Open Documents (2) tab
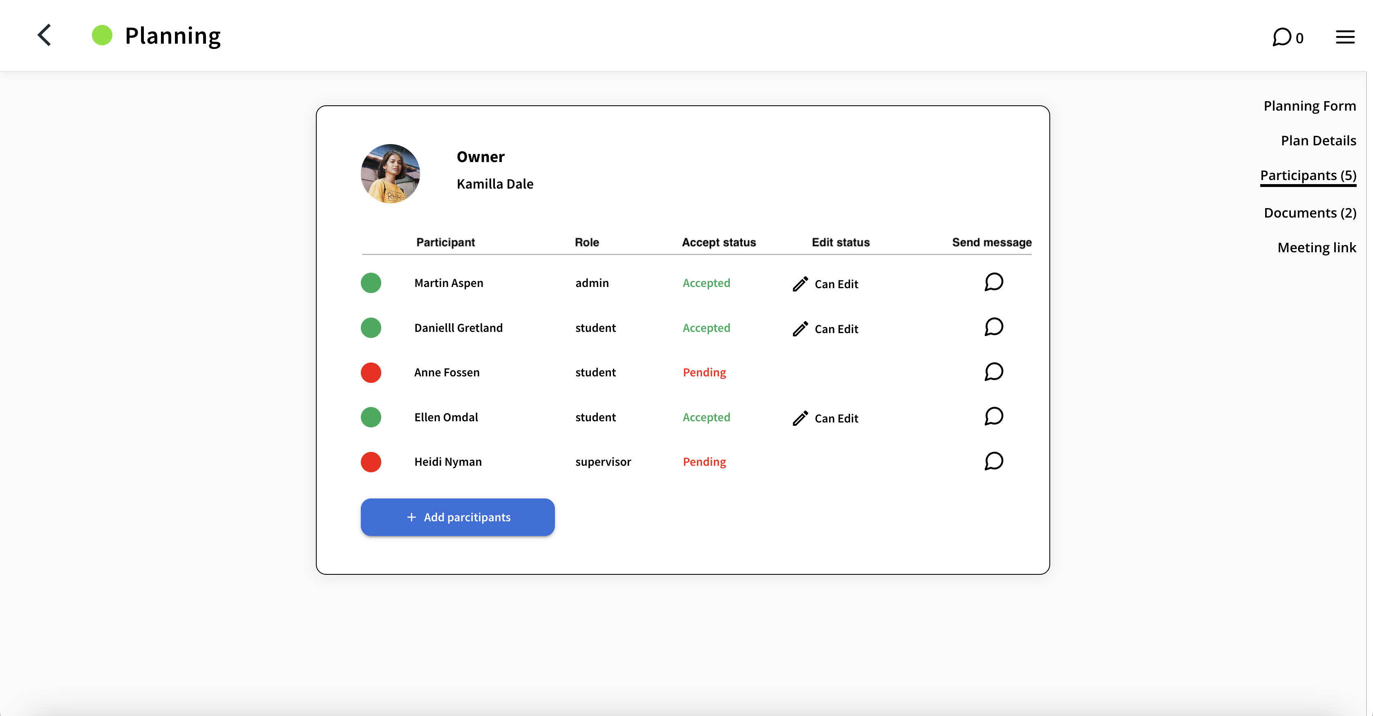The height and width of the screenshot is (716, 1373). pyautogui.click(x=1310, y=213)
